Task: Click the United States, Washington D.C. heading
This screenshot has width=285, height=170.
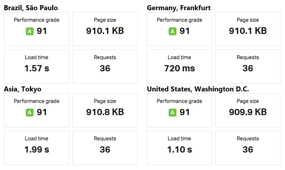Action: (198, 89)
